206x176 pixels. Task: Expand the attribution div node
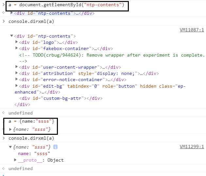pos(16,73)
